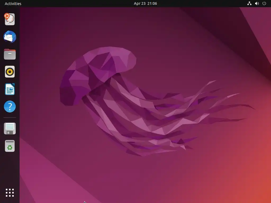Launch Thunderbird Mail from the dock

(10, 37)
